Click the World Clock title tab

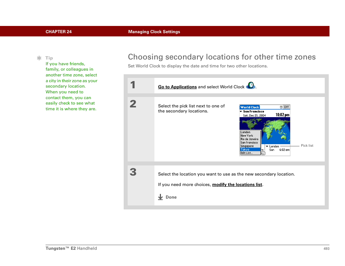tap(250, 107)
